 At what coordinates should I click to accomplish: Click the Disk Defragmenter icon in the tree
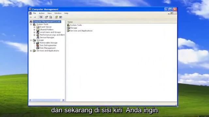(x=38, y=45)
